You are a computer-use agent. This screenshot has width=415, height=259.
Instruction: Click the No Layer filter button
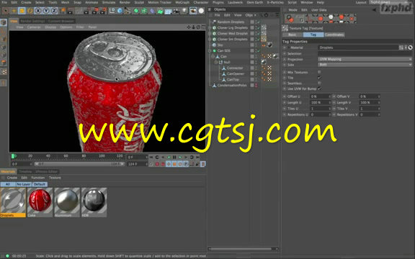click(24, 184)
